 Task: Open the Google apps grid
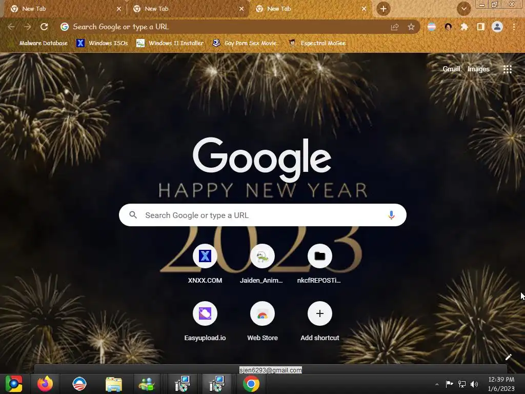pos(507,69)
